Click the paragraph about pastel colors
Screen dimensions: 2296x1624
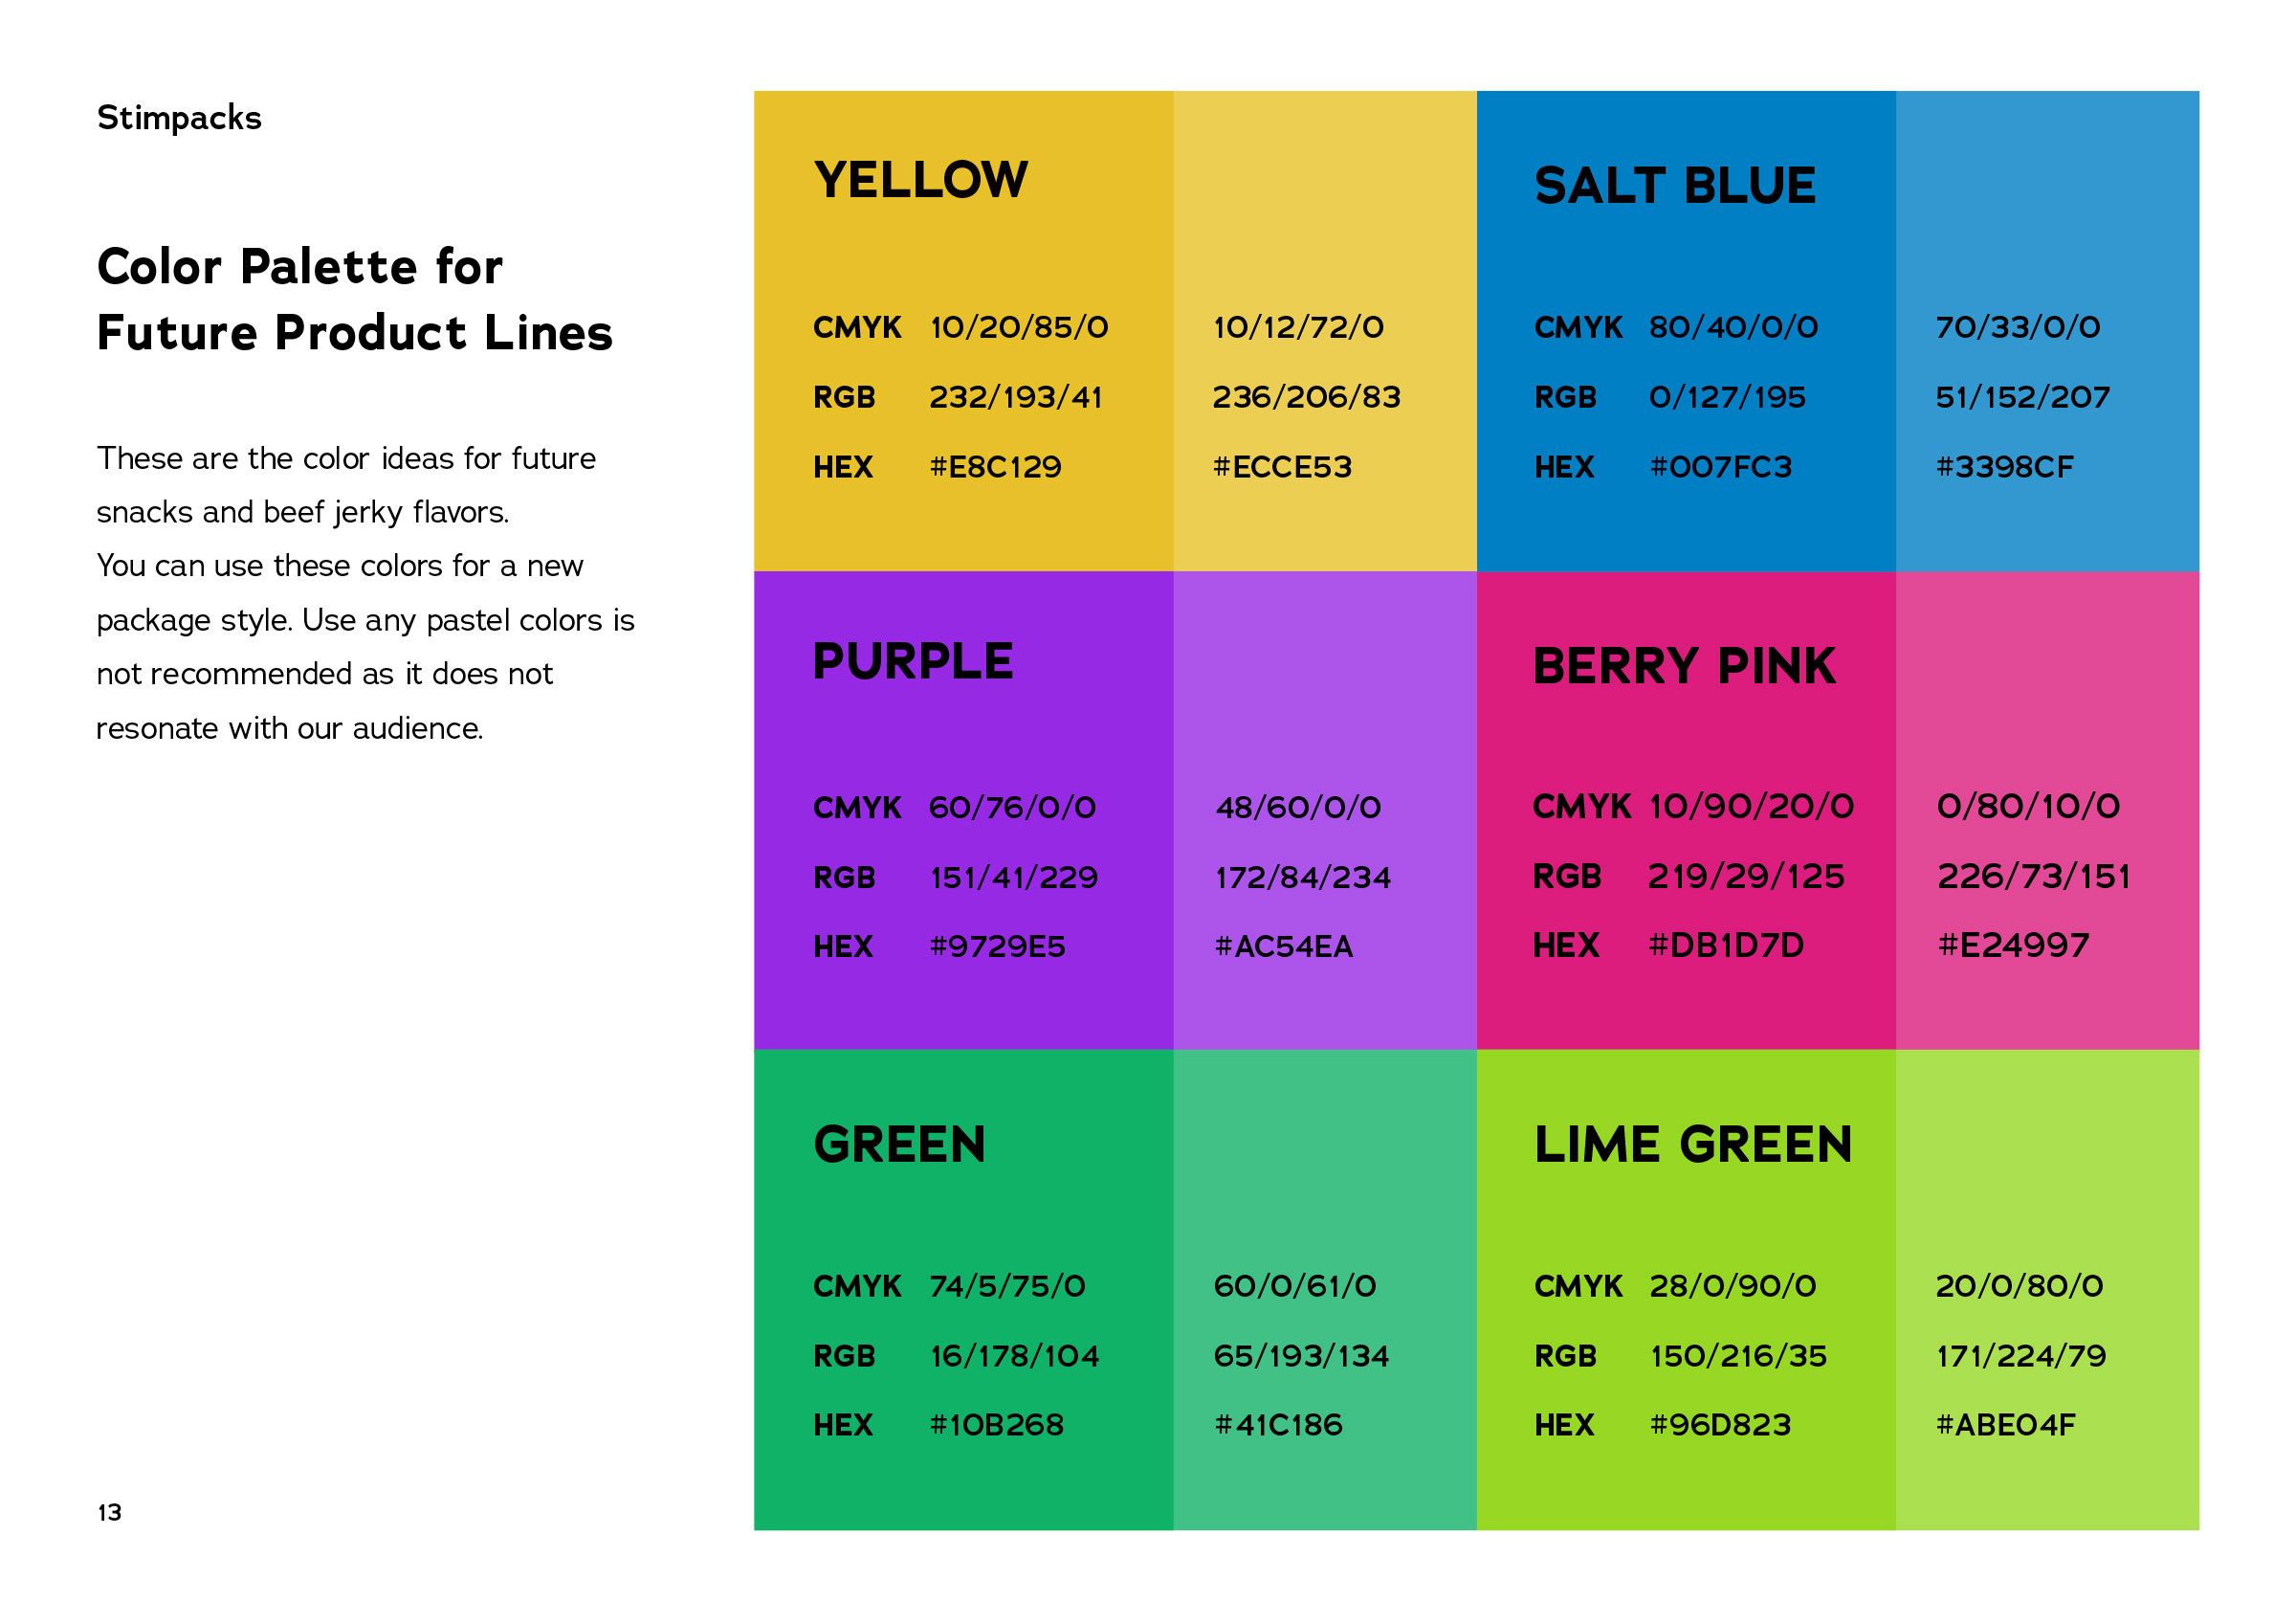[x=365, y=593]
